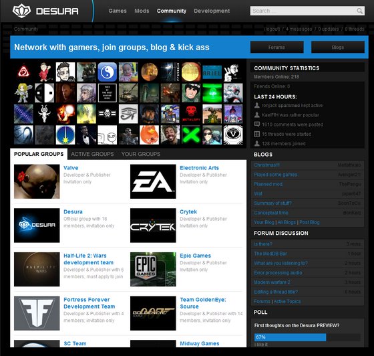Open the white horned skull avatar
This screenshot has height=356, width=374.
[44, 114]
